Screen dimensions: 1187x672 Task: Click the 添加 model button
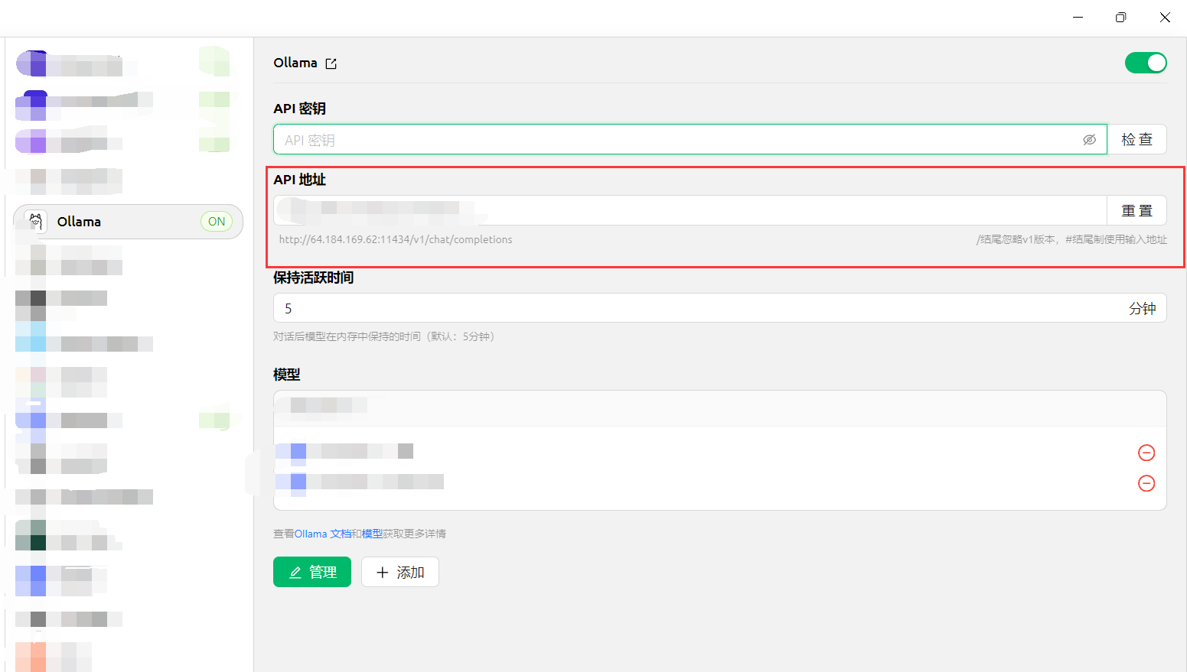(x=400, y=572)
